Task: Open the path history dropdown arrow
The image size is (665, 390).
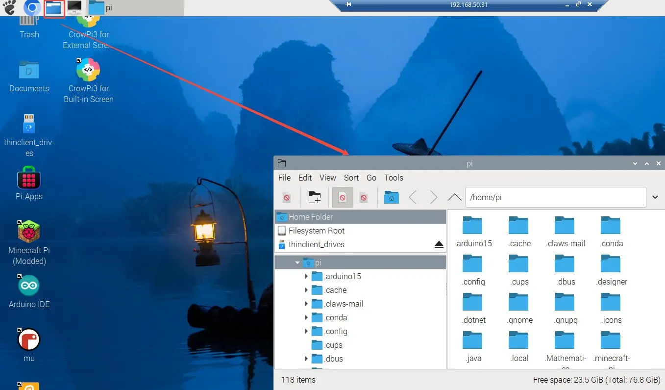Action: pyautogui.click(x=655, y=197)
